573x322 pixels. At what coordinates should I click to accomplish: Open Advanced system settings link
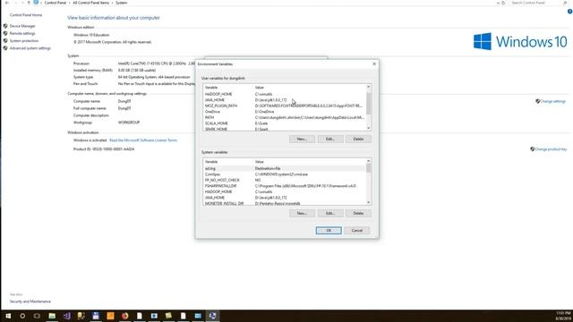pos(30,48)
